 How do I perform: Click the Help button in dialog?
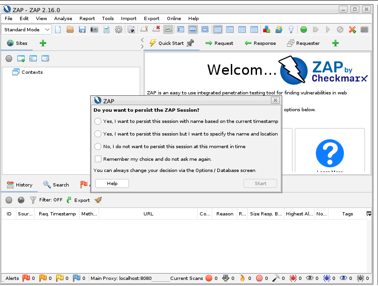point(112,184)
